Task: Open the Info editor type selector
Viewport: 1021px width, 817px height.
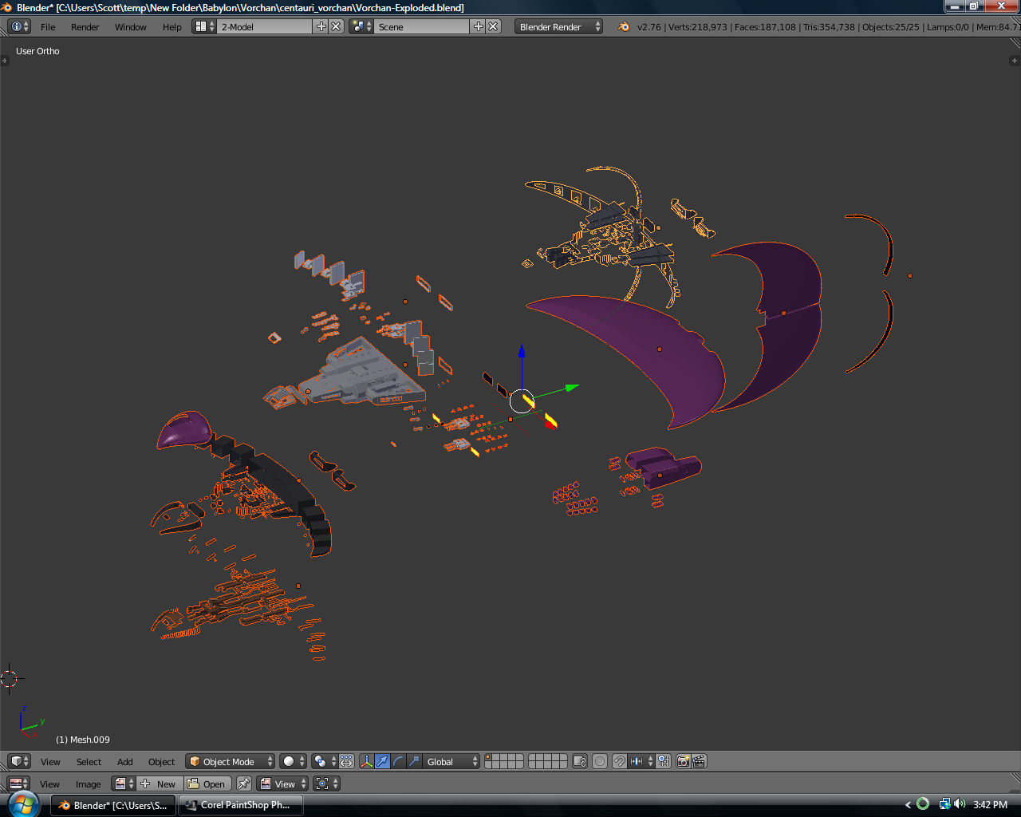Action: (19, 26)
